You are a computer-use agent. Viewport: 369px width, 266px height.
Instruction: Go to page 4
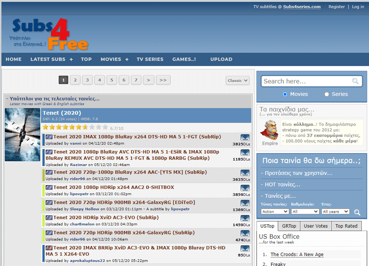coord(100,80)
